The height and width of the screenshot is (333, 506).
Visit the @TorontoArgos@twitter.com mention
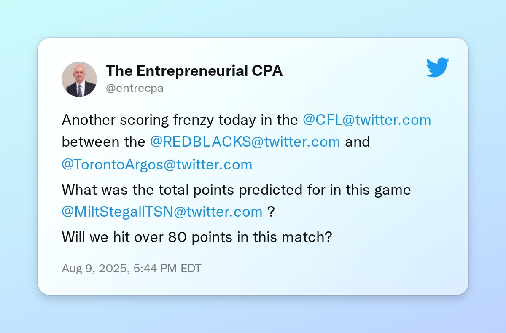(x=157, y=164)
